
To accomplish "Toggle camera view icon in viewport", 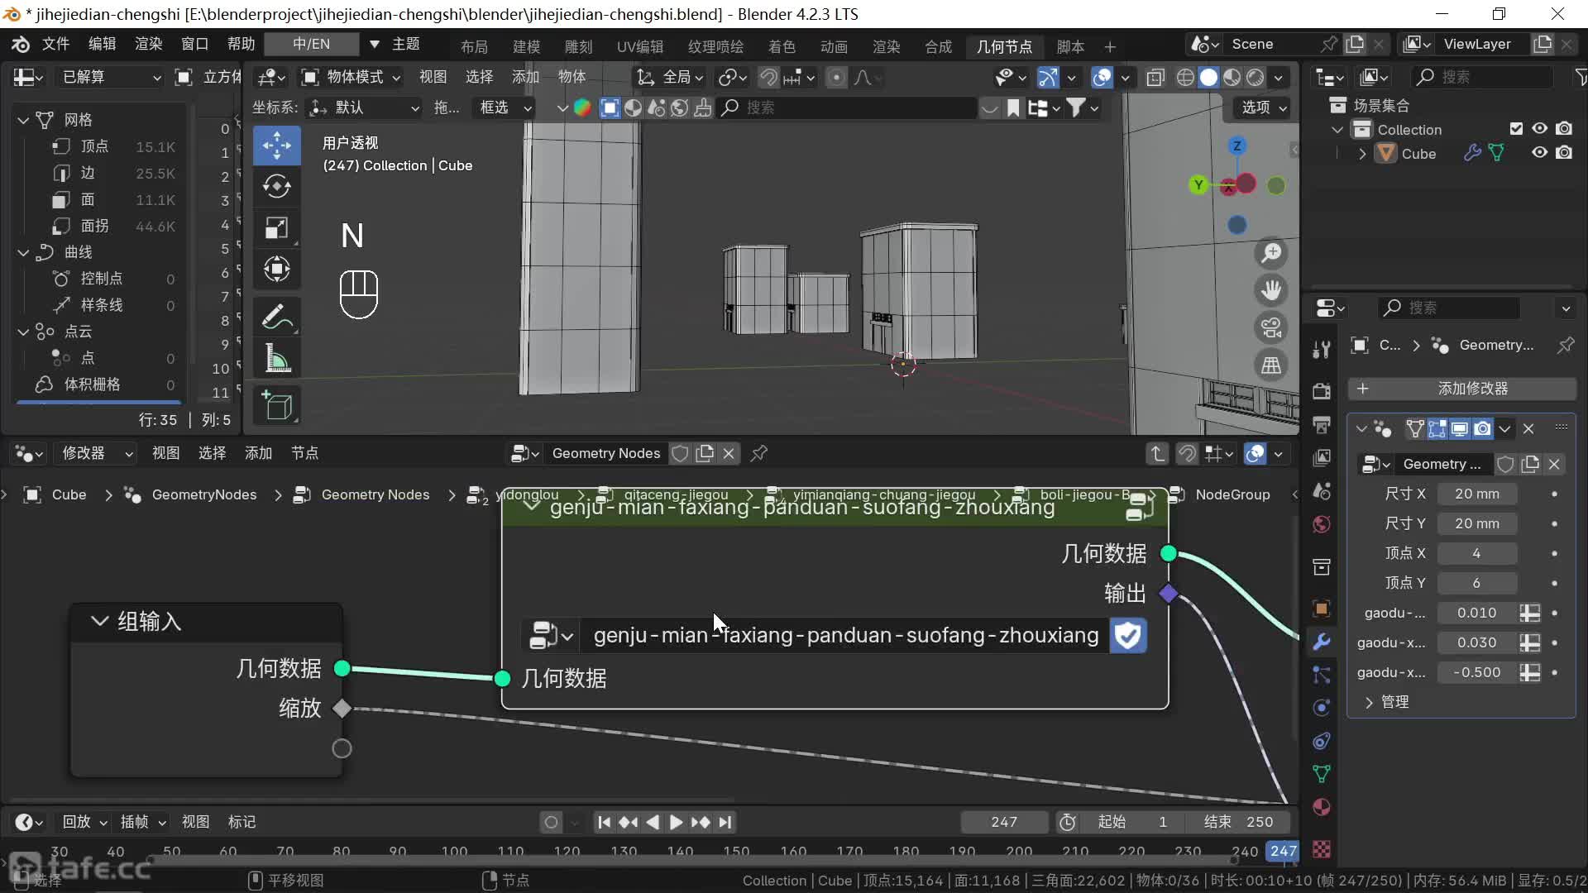I will (x=1271, y=327).
